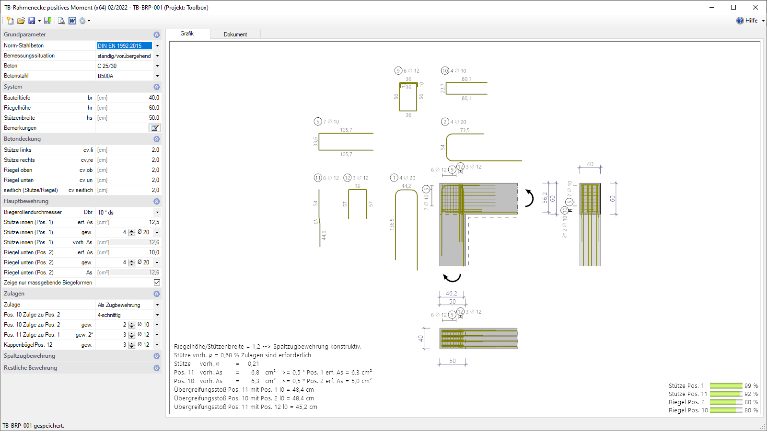Click the Stütze Pos. 1 utilization bar
Screen dimensions: 767x431
(x=726, y=386)
